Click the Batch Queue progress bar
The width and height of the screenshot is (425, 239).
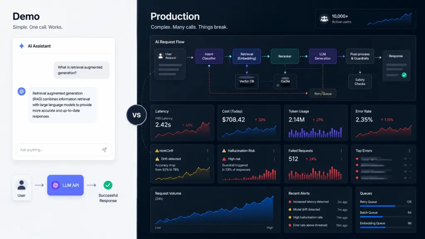tap(386, 217)
